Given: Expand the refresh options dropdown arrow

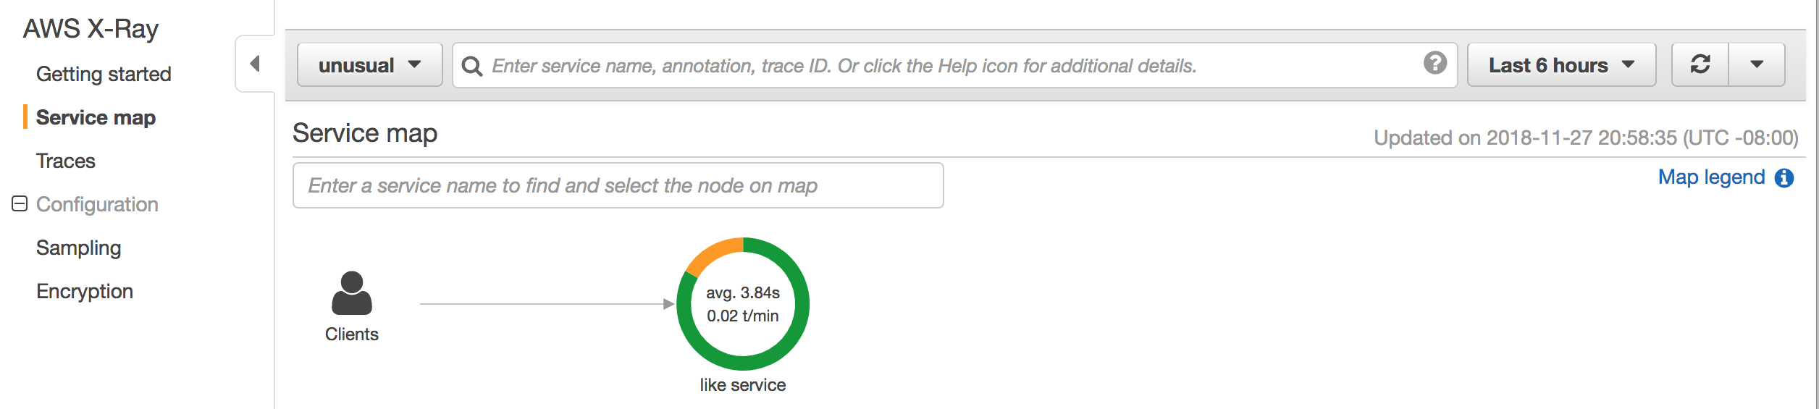Looking at the screenshot, I should tap(1757, 64).
